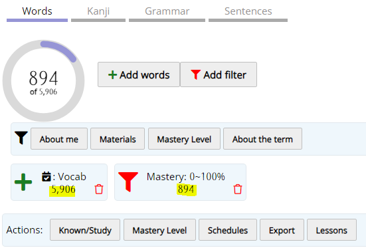Expand About the term filter options
The image size is (366, 250).
[x=262, y=139]
